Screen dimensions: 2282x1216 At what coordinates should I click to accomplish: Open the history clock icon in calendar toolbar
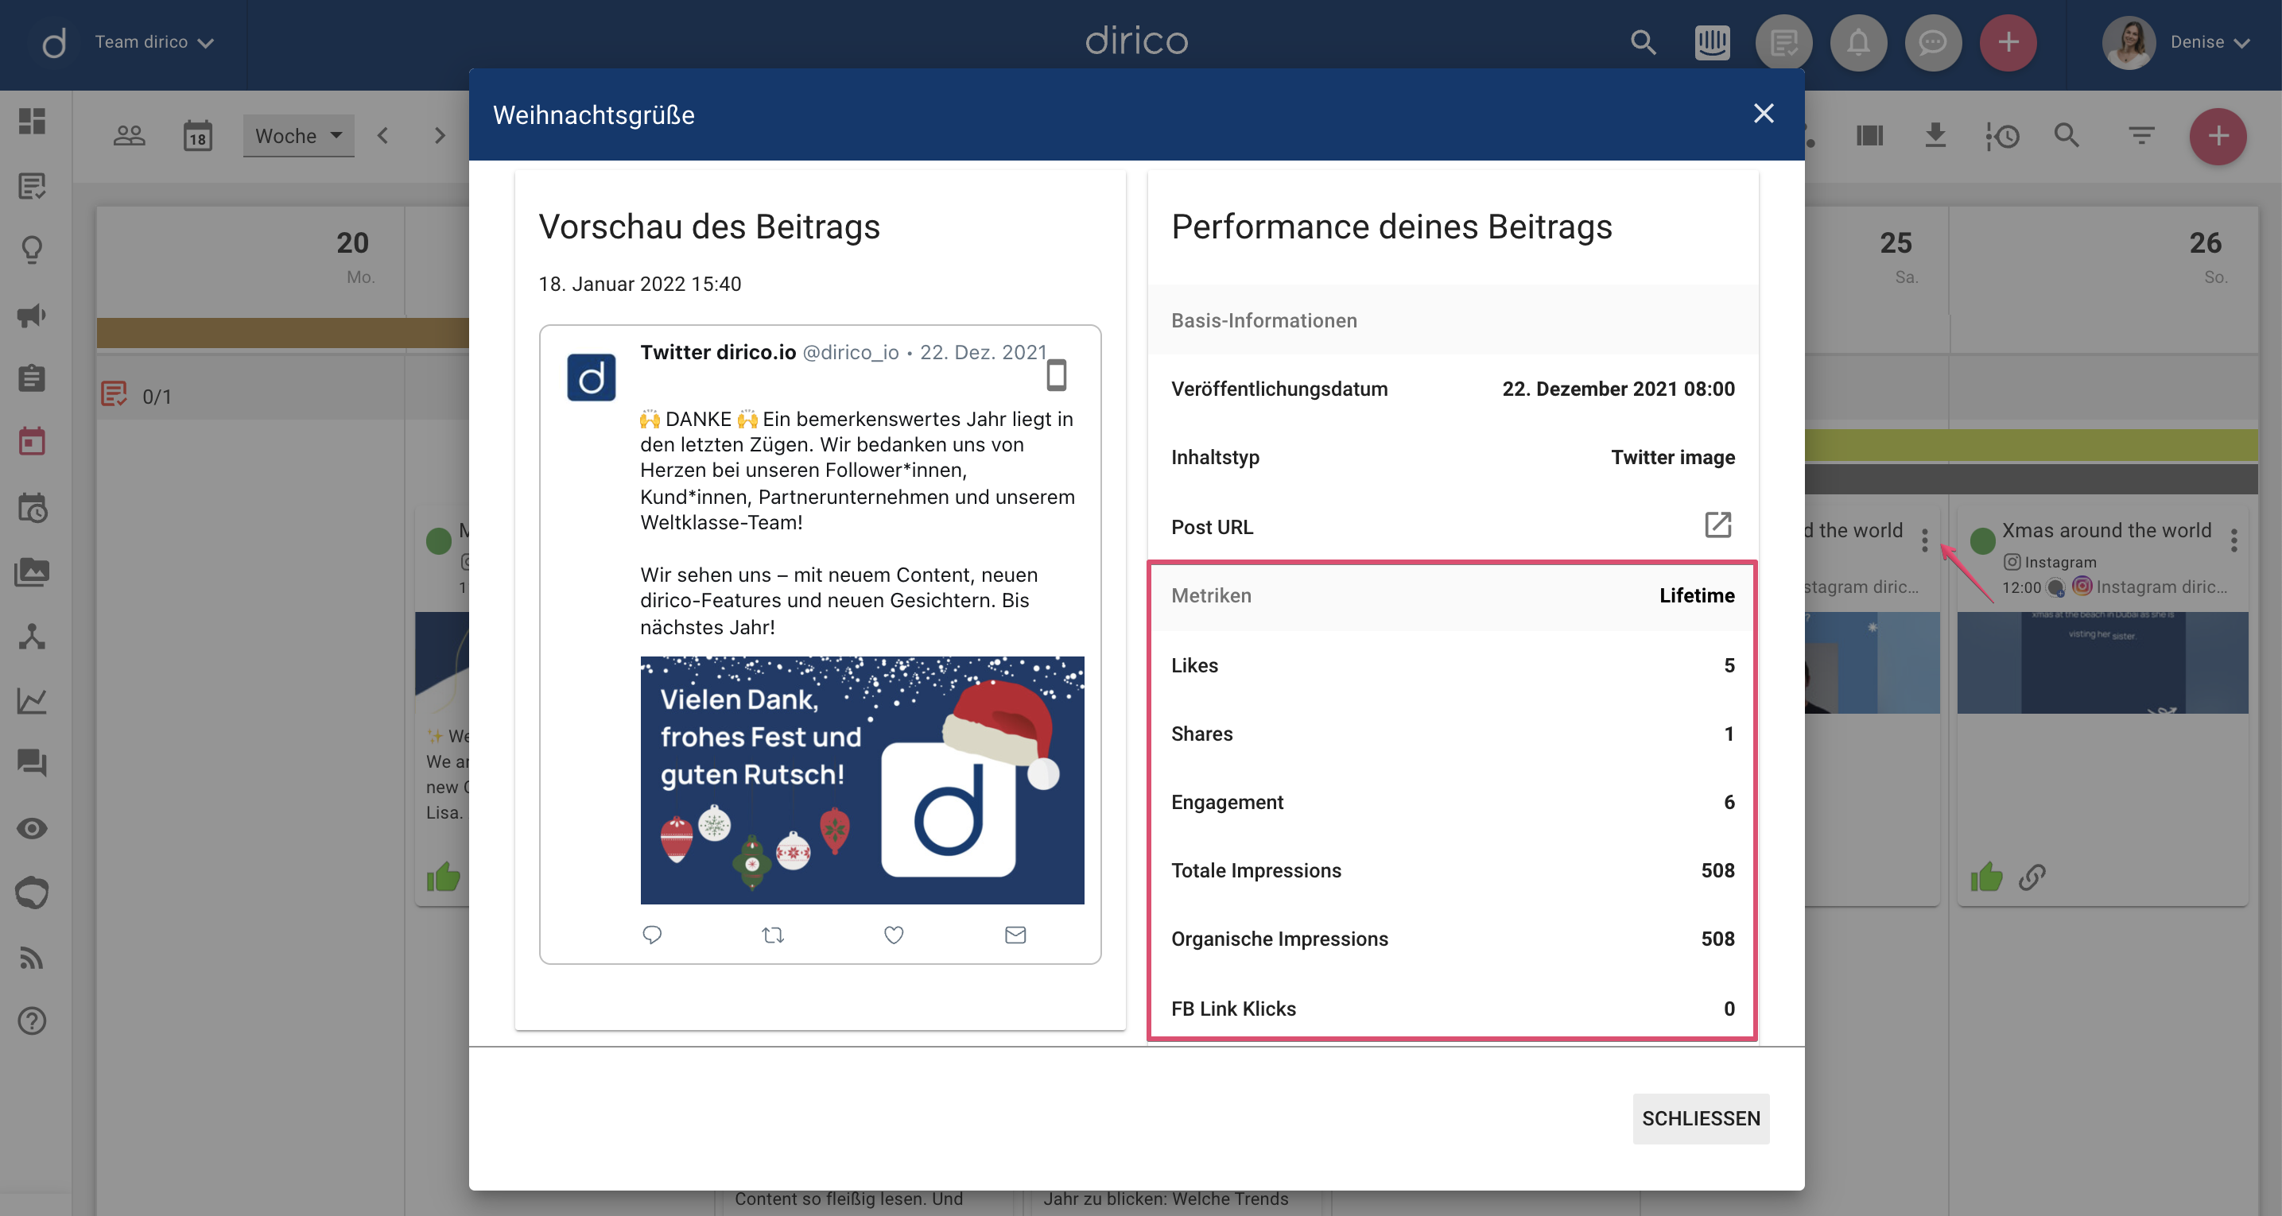click(2001, 135)
